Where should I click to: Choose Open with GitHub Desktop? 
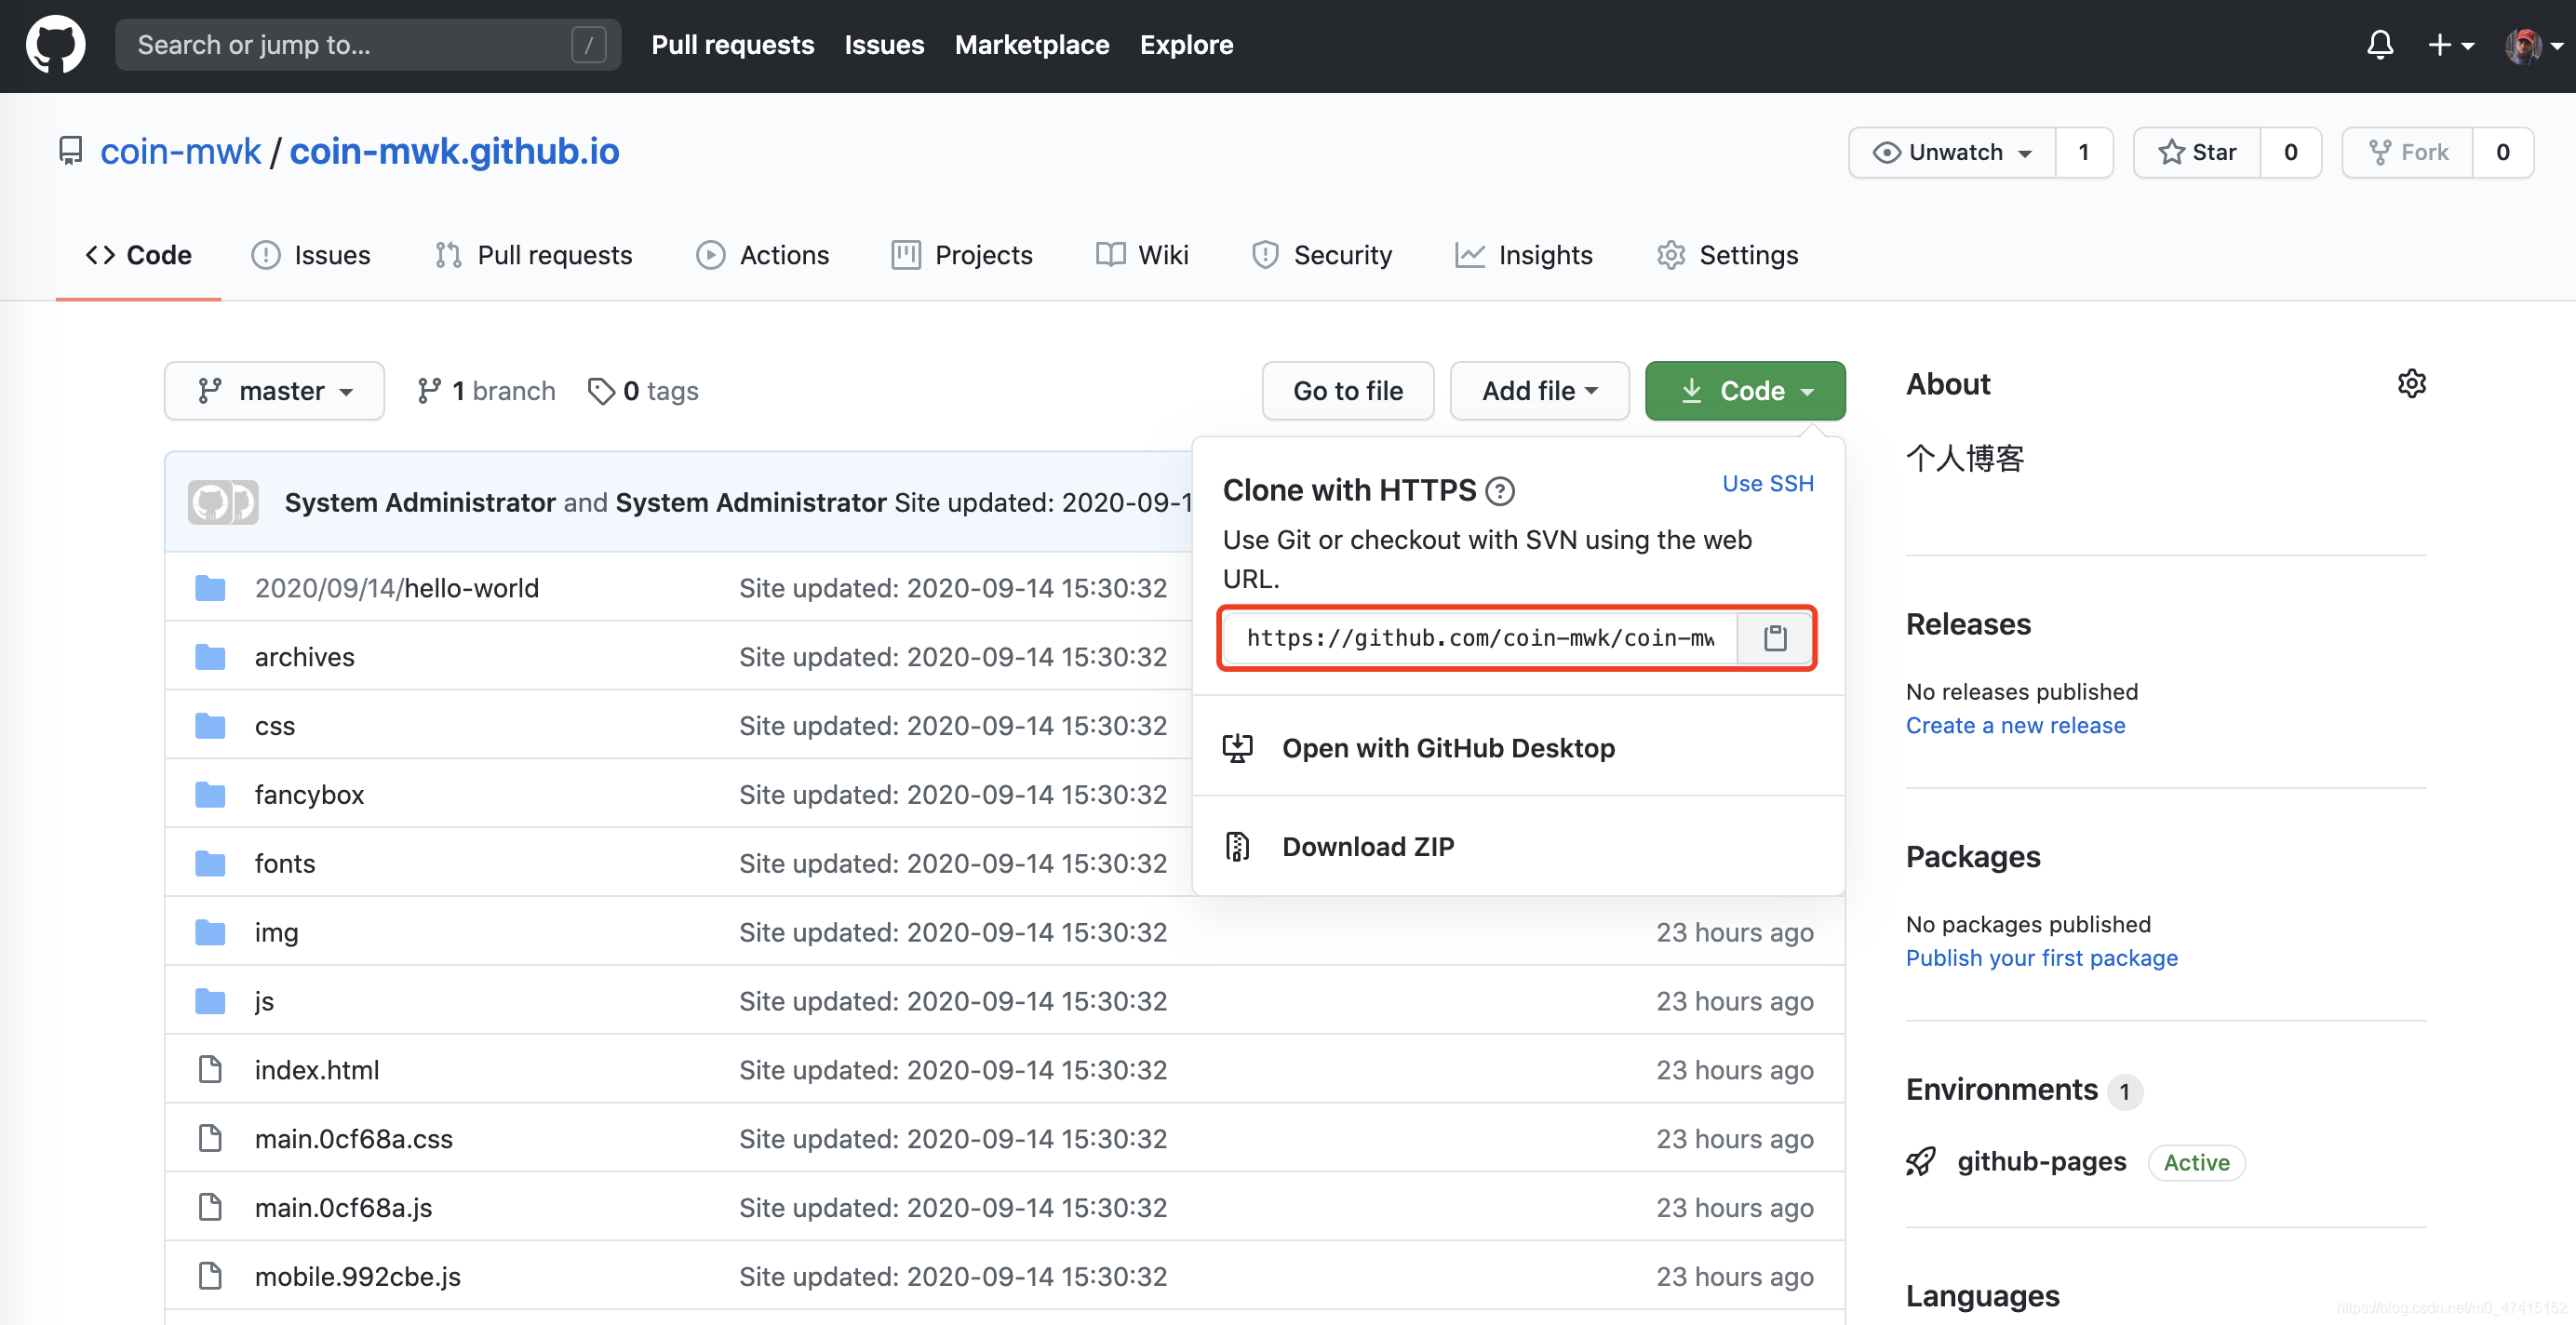click(x=1519, y=748)
